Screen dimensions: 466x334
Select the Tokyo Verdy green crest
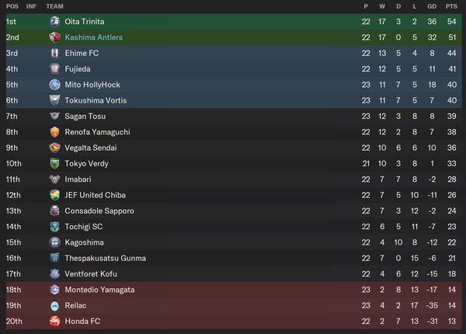tap(54, 163)
